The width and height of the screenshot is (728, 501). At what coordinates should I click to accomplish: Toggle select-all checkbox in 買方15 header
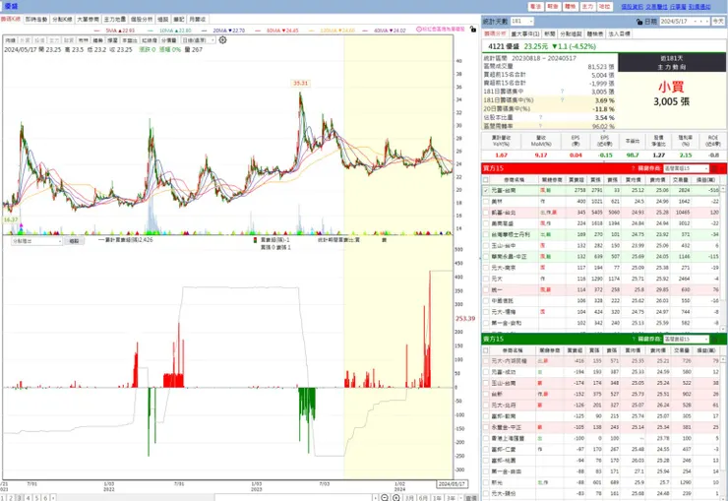pos(486,180)
